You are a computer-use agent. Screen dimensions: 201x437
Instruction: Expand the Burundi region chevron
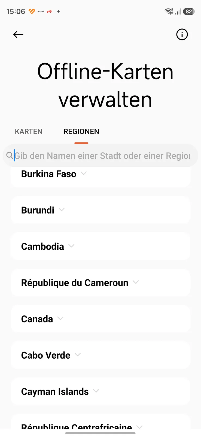pyautogui.click(x=62, y=209)
